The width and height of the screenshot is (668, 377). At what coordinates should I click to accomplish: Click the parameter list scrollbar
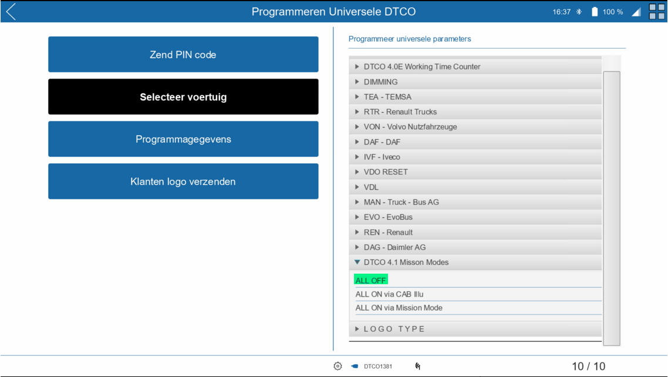pos(611,208)
